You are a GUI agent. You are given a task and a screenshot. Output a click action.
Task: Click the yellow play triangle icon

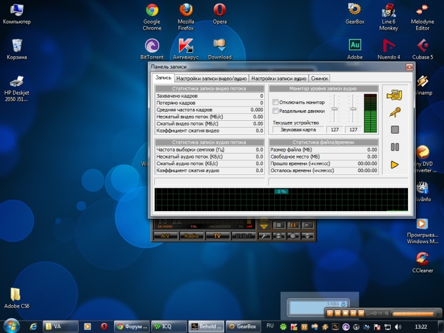point(394,164)
